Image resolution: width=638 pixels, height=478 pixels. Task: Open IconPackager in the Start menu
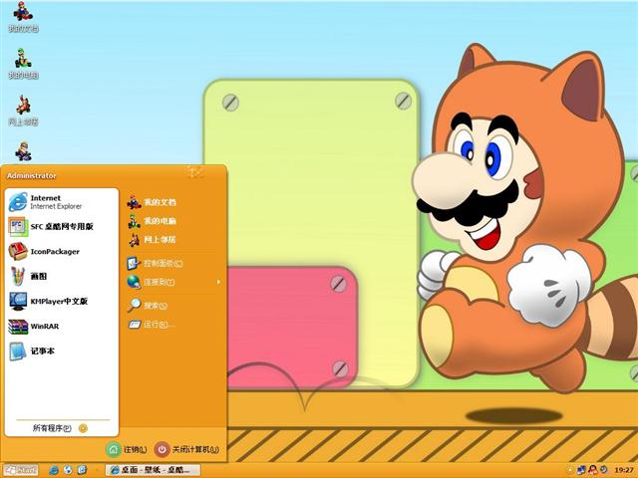(62, 252)
